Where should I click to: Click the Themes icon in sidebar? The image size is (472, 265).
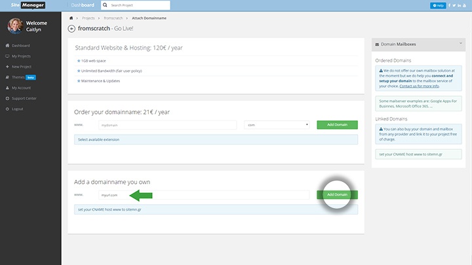[7, 77]
